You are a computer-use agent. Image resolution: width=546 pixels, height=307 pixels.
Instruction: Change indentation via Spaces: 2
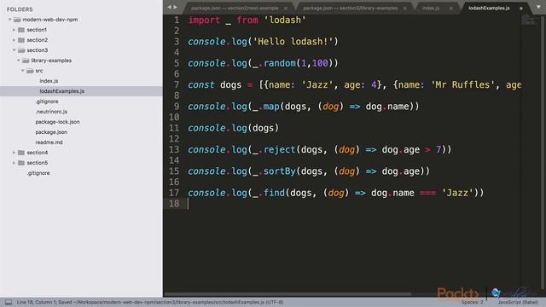tap(472, 302)
